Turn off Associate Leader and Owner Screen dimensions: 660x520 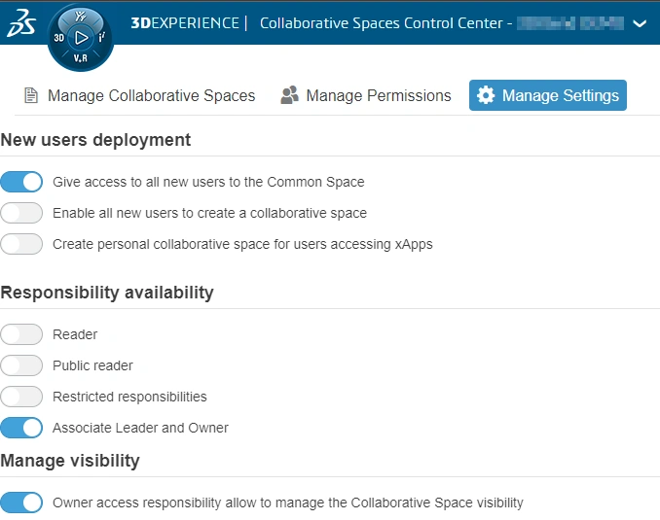[21, 428]
